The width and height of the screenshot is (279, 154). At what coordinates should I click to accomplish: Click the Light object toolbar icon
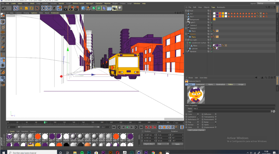point(120,8)
